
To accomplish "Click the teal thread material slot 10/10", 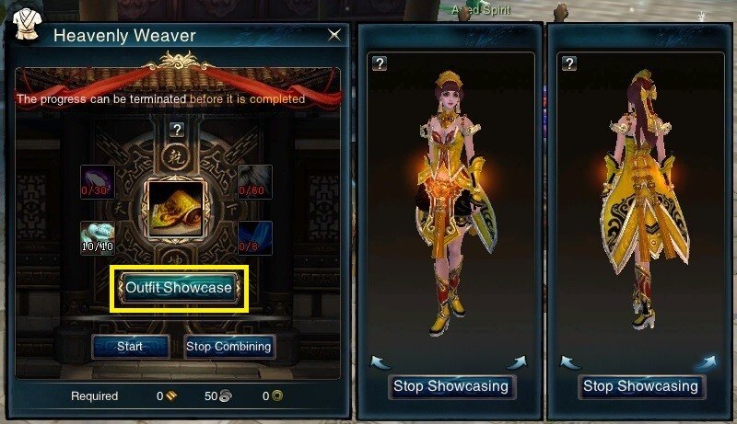I will 98,238.
